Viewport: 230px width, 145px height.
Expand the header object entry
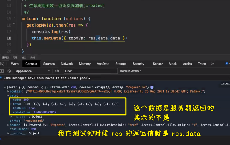(8, 125)
